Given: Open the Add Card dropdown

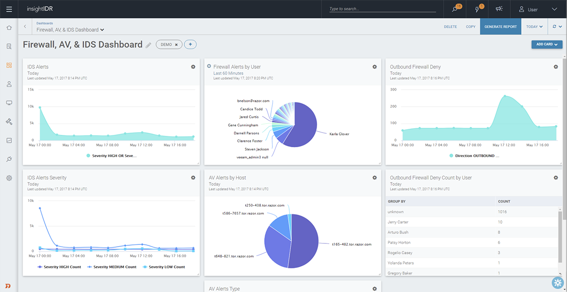Looking at the screenshot, I should [547, 44].
